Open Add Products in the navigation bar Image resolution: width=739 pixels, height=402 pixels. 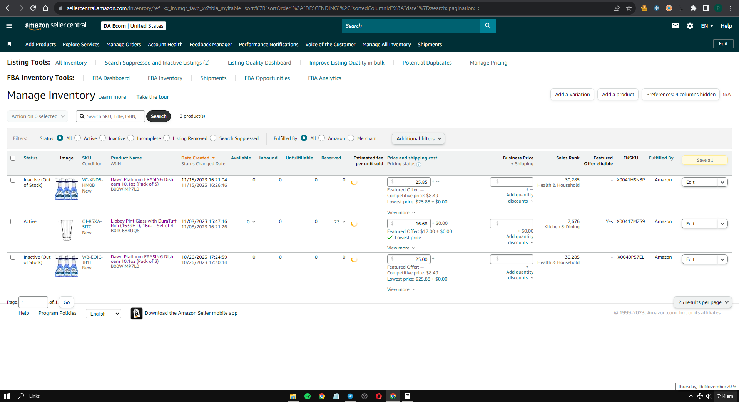point(40,45)
